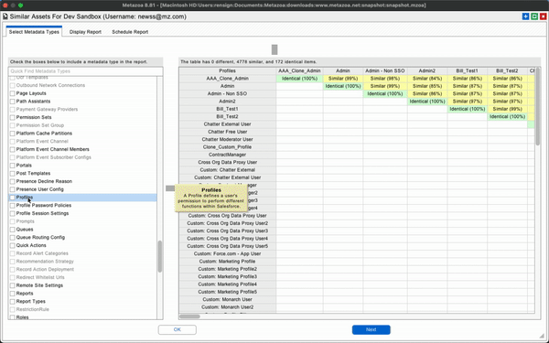Select the ContractManager row label
The width and height of the screenshot is (549, 343).
(227, 155)
